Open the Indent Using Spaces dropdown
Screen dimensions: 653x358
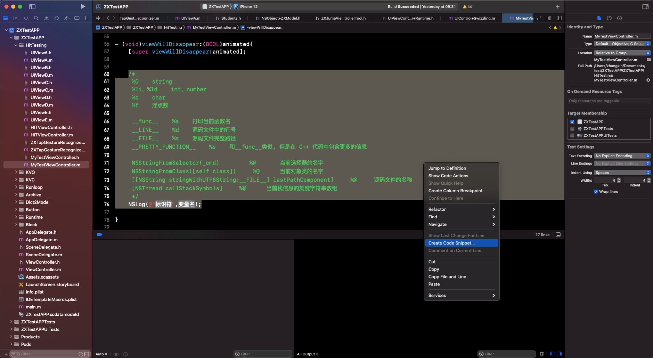tap(622, 173)
